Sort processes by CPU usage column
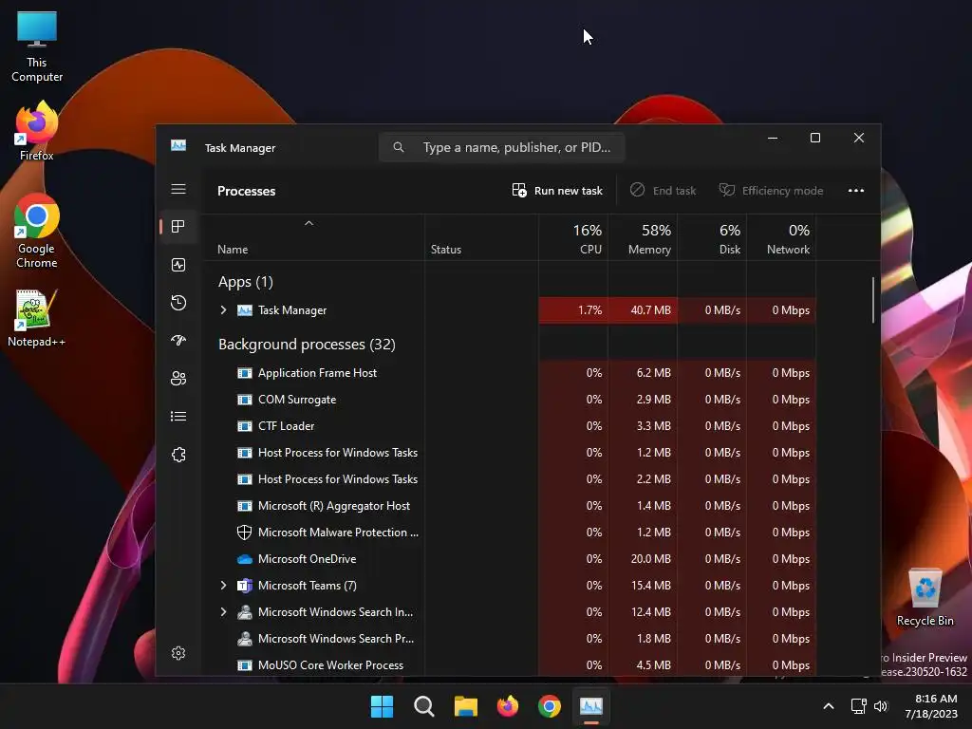The image size is (972, 729). [x=573, y=238]
